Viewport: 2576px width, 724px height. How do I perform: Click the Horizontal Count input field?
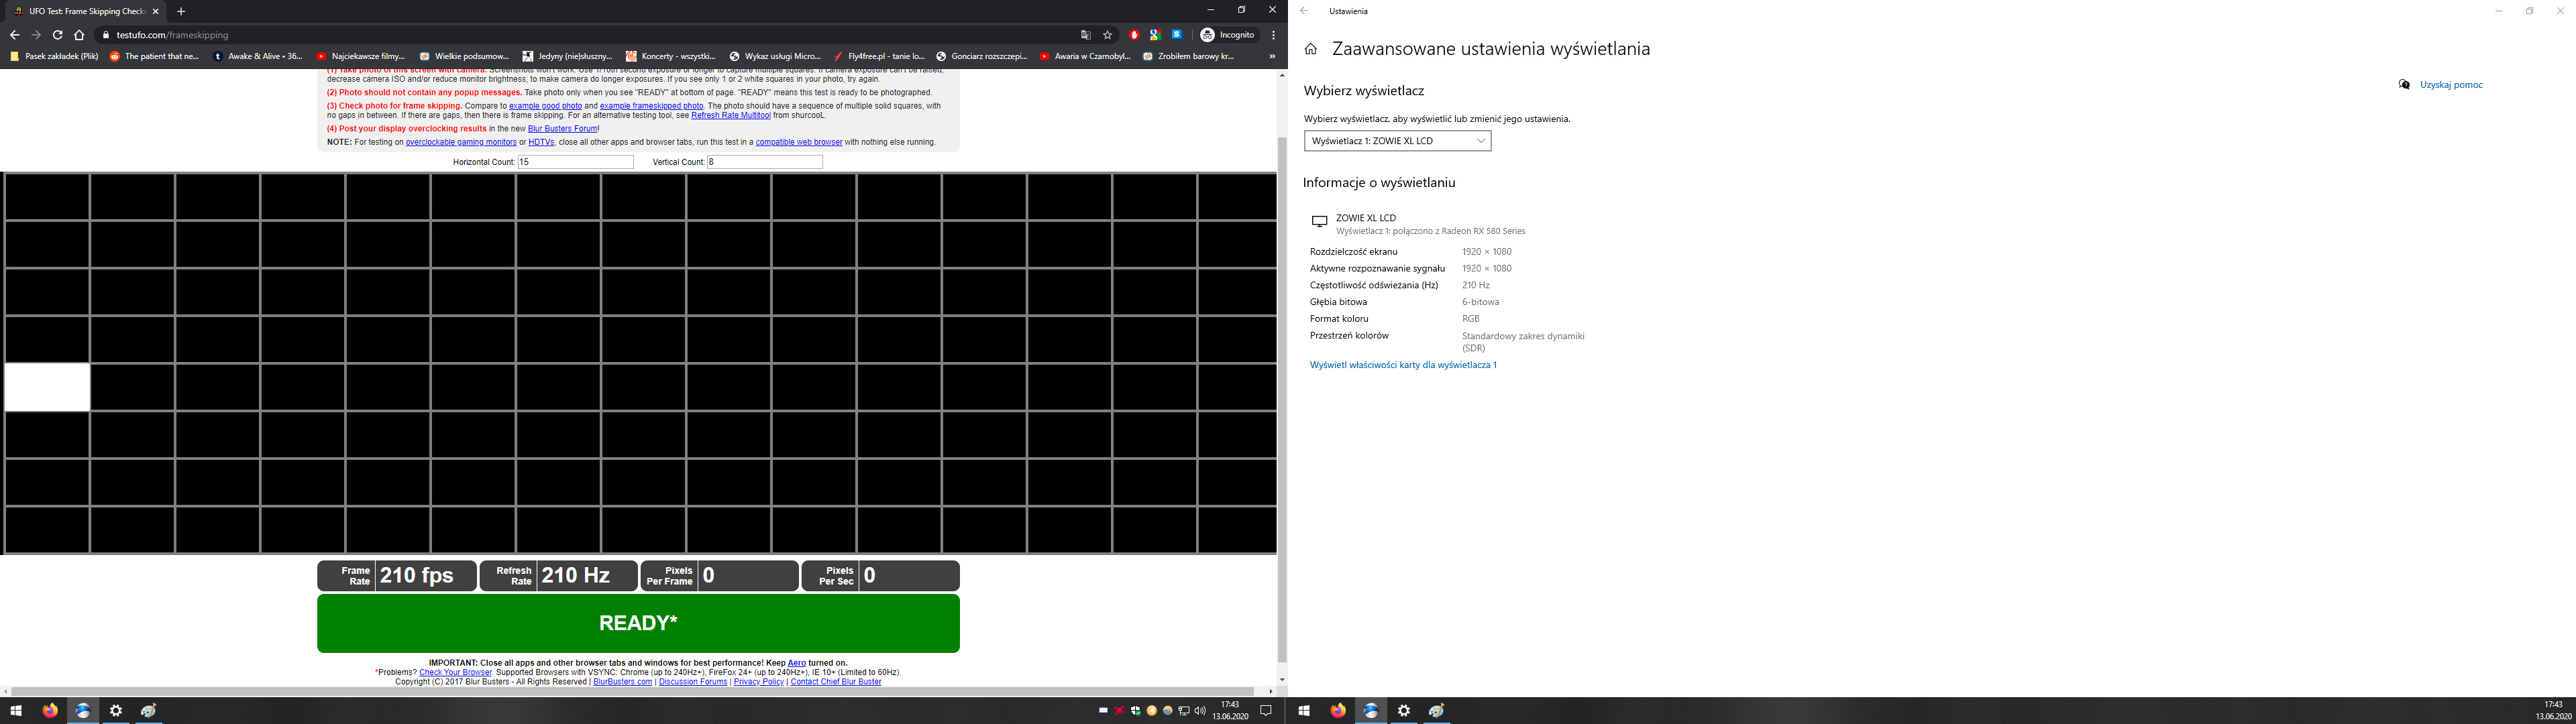pyautogui.click(x=575, y=162)
